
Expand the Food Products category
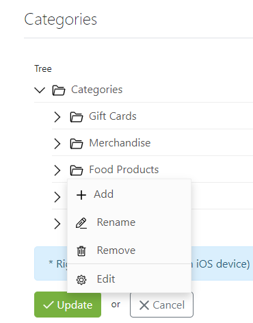click(x=57, y=170)
